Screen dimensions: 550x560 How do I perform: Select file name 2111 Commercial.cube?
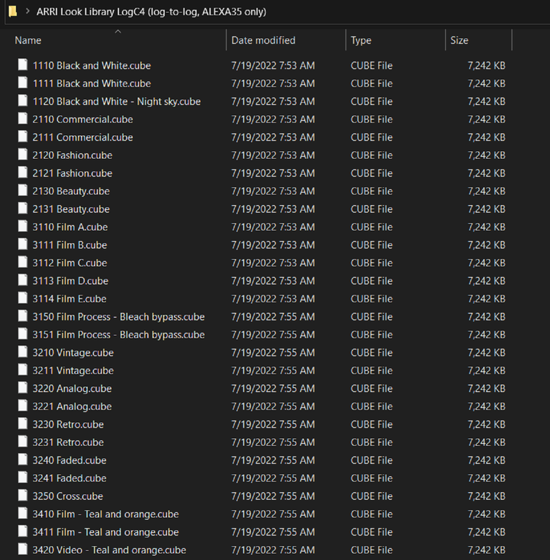click(x=83, y=137)
